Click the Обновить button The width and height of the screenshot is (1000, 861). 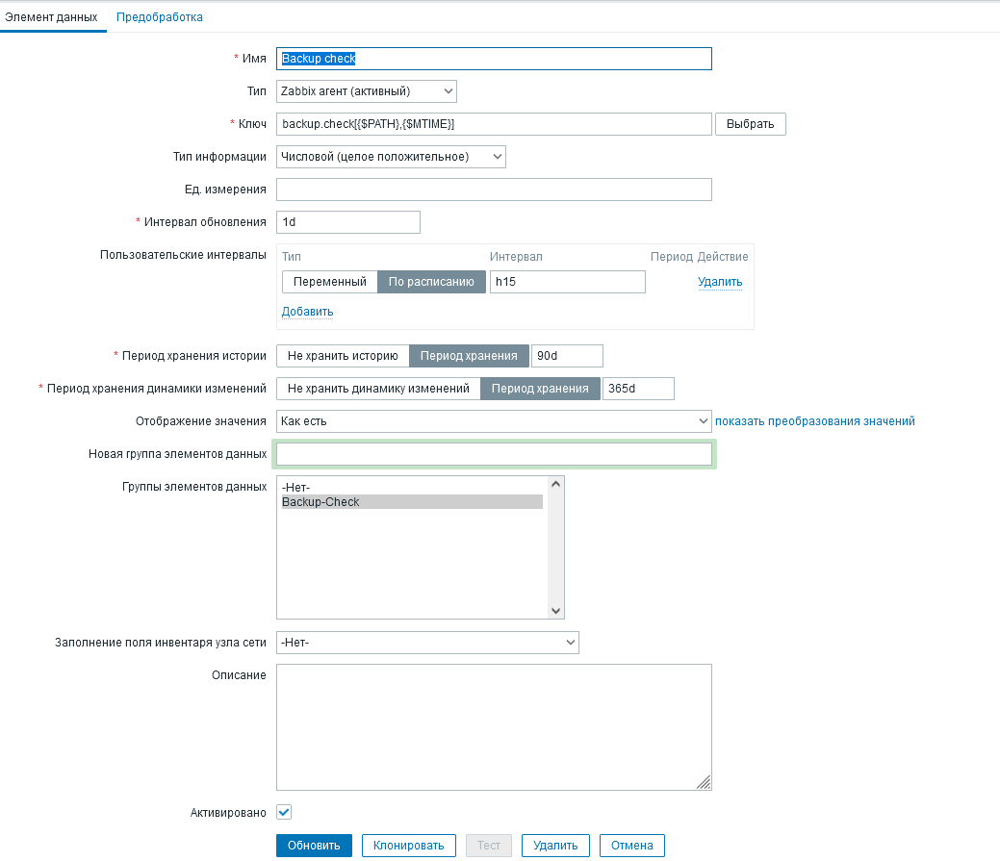312,845
